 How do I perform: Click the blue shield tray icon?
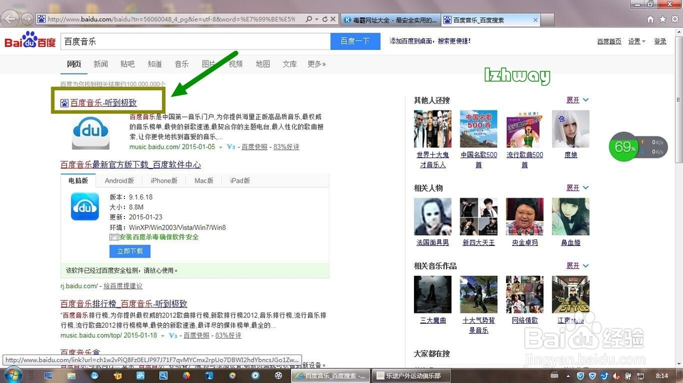(x=580, y=376)
